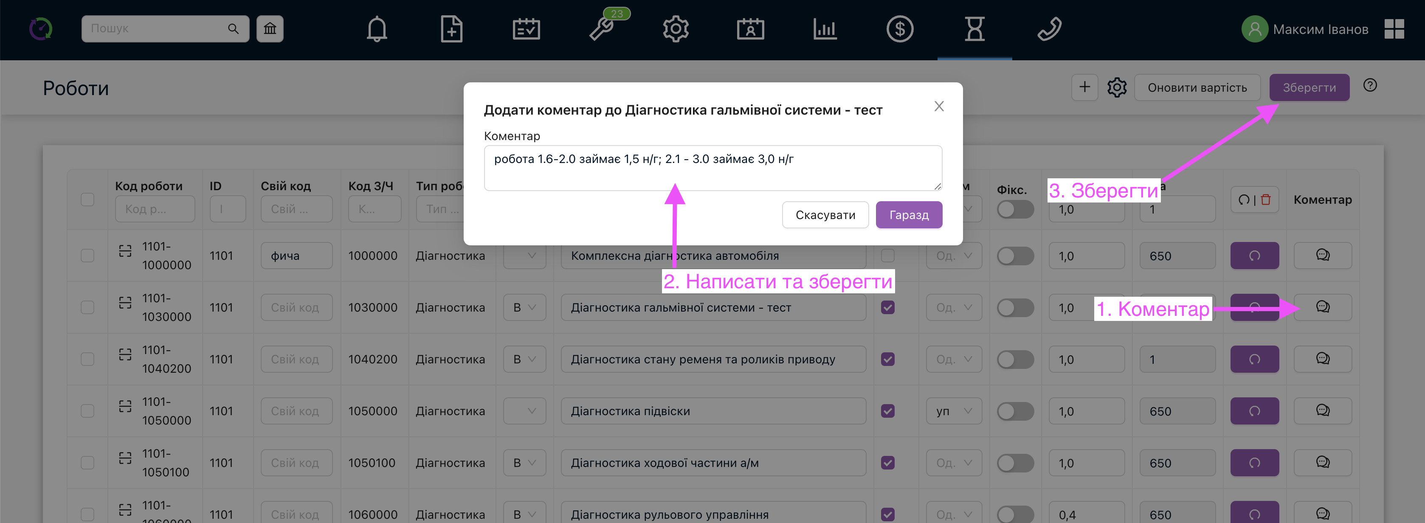Open the phone calls icon

pos(1049,29)
